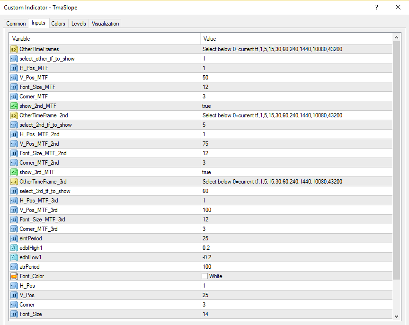The height and width of the screenshot is (325, 409).
Task: Select the white color swatch for Font_Color
Action: (205, 276)
